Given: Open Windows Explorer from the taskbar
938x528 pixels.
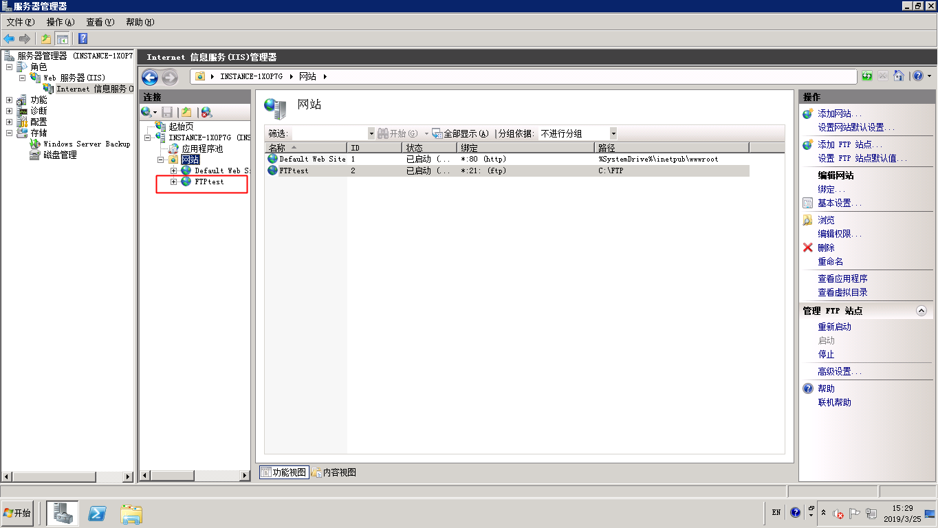Looking at the screenshot, I should click(x=131, y=513).
